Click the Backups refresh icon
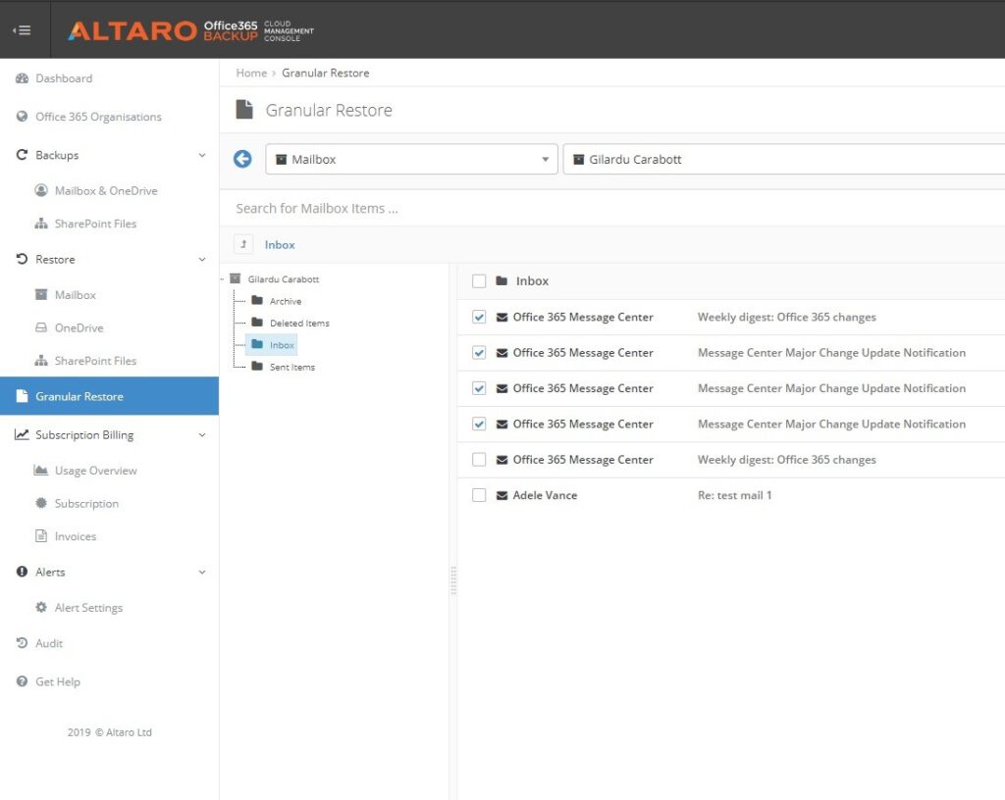Viewport: 1005px width, 800px height. point(22,155)
